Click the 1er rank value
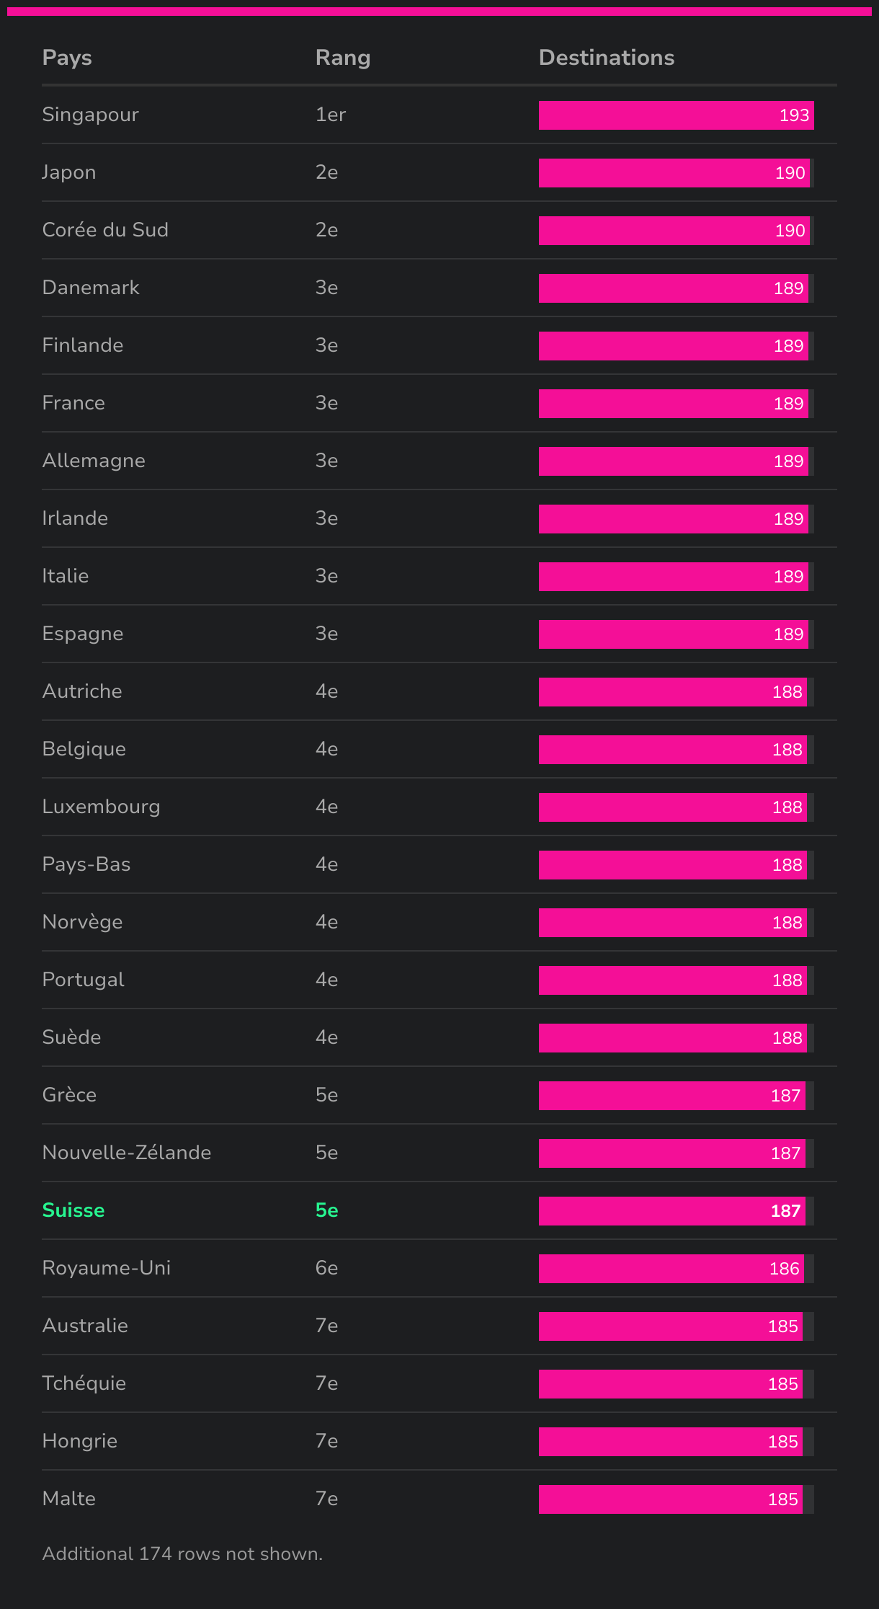This screenshot has width=879, height=1609. [x=331, y=115]
